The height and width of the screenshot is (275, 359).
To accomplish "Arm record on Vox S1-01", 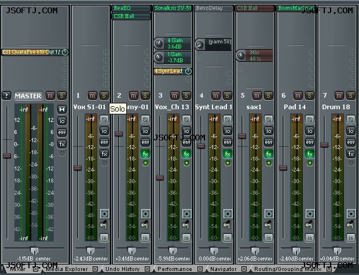I will (105, 214).
